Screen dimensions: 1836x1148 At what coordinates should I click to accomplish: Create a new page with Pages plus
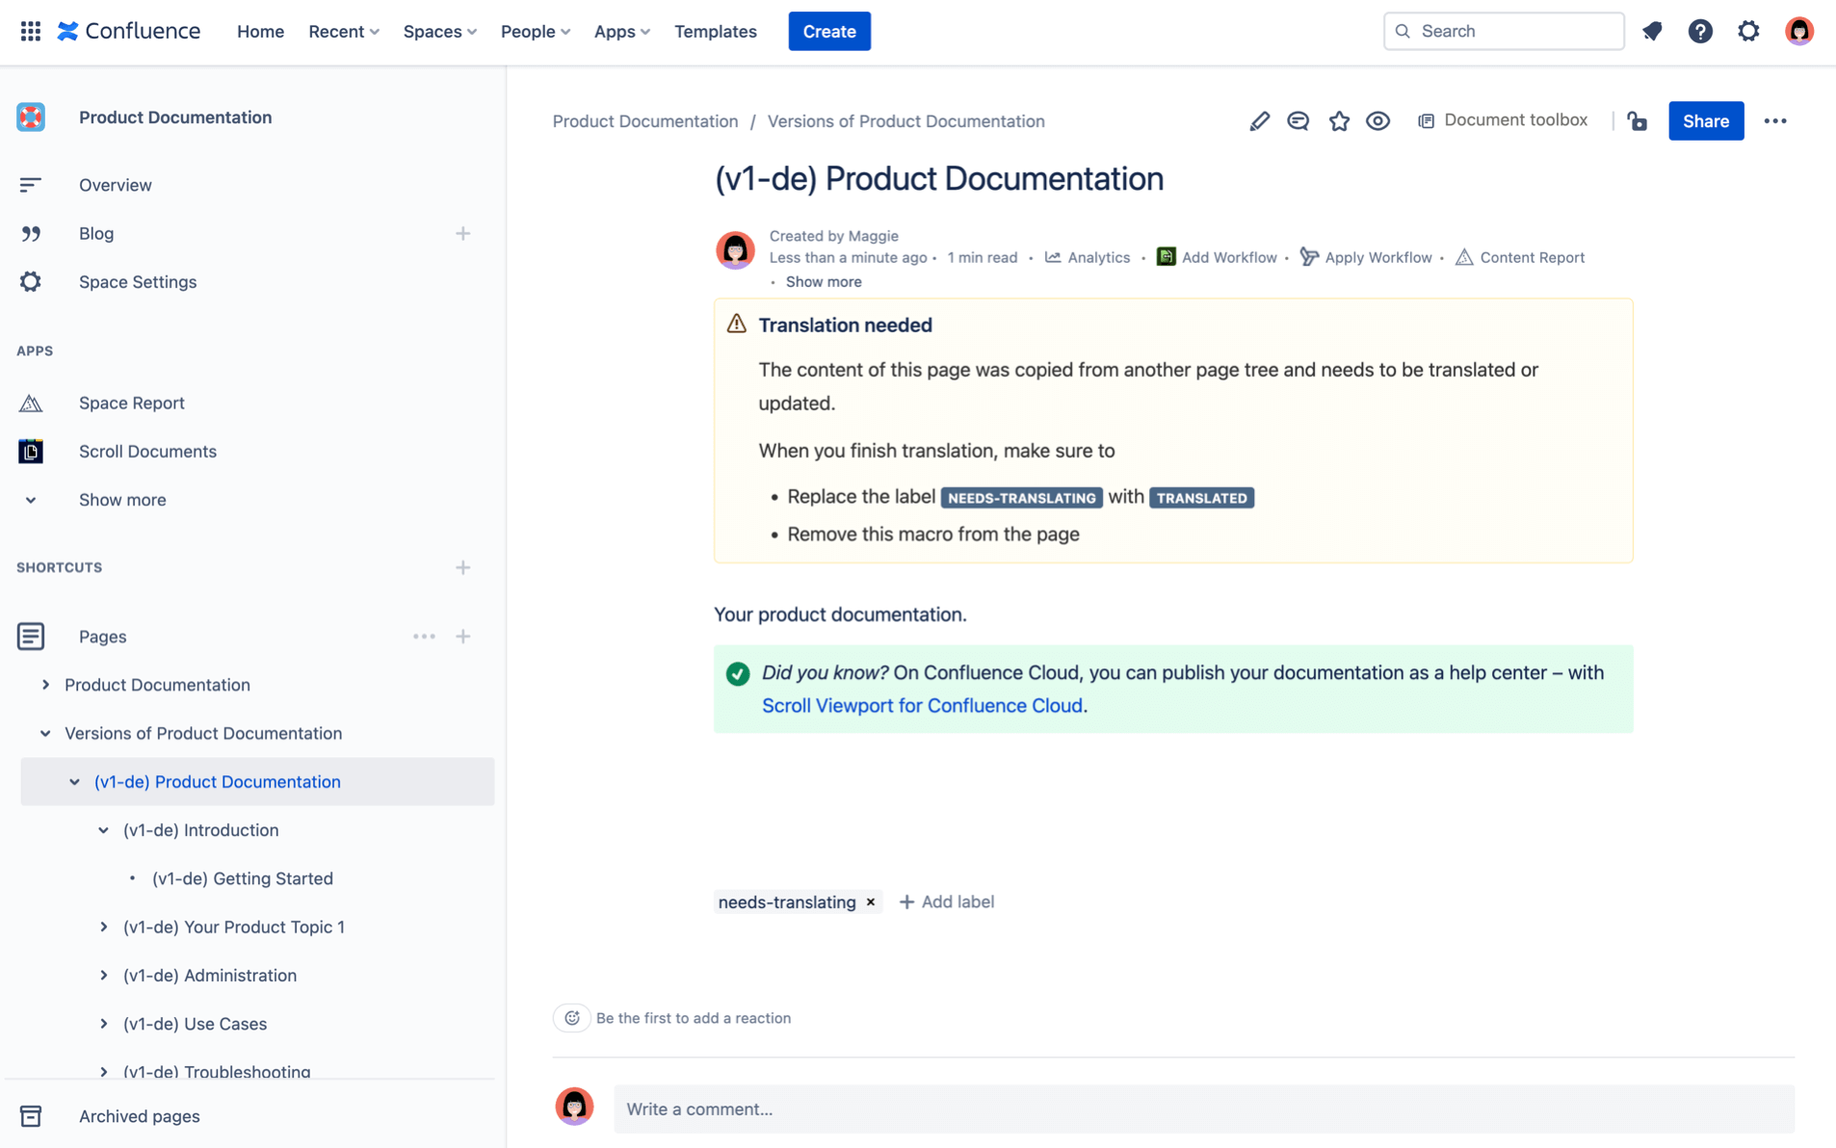[463, 637]
